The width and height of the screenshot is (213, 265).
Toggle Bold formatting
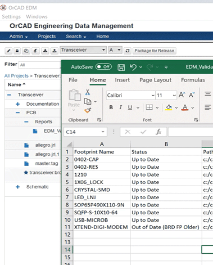click(111, 107)
